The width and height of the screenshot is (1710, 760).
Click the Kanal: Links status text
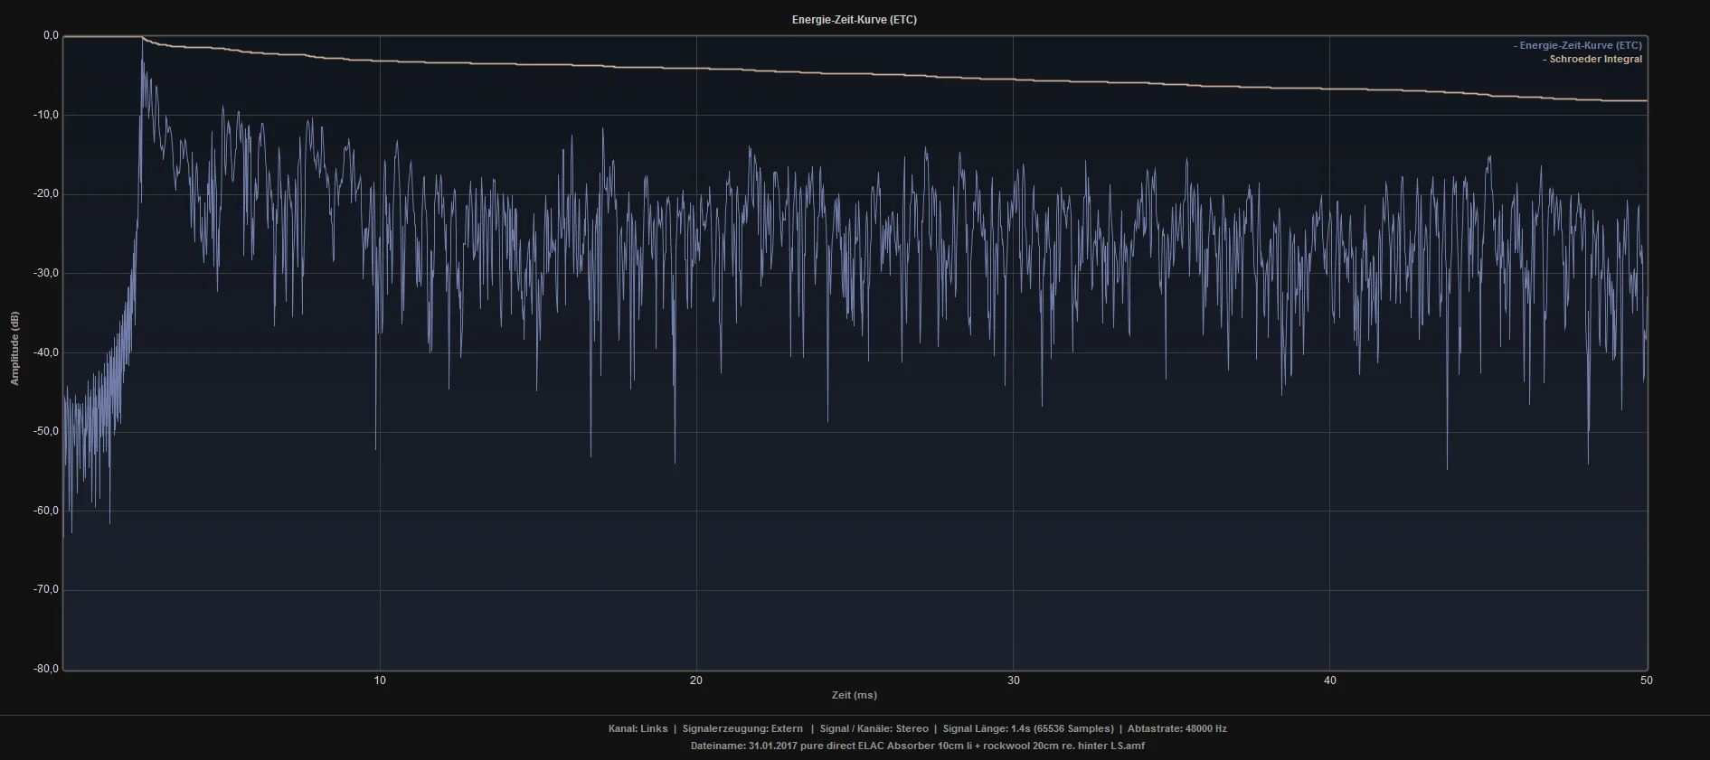(x=638, y=728)
